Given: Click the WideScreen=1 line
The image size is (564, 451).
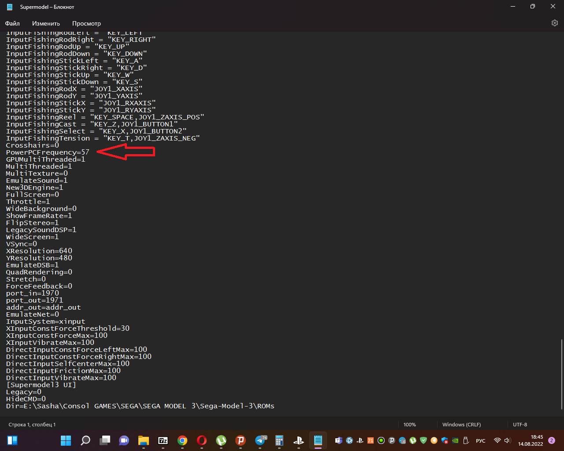Looking at the screenshot, I should coord(32,237).
